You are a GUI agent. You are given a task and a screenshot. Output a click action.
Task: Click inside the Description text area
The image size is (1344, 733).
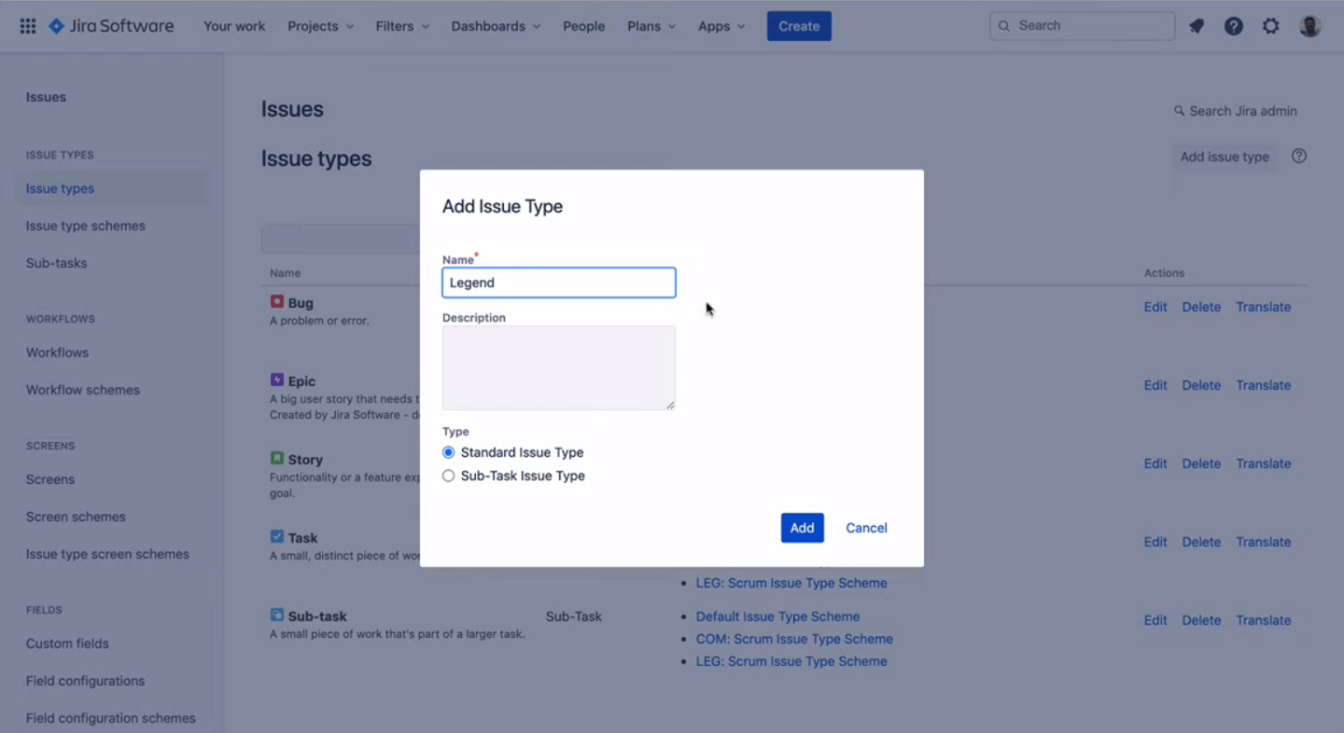click(x=558, y=366)
